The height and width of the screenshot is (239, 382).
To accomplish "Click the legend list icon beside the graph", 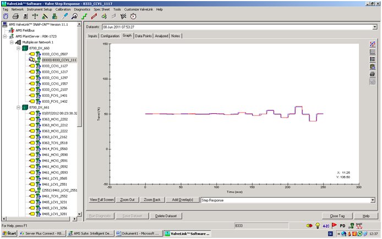I will click(373, 59).
